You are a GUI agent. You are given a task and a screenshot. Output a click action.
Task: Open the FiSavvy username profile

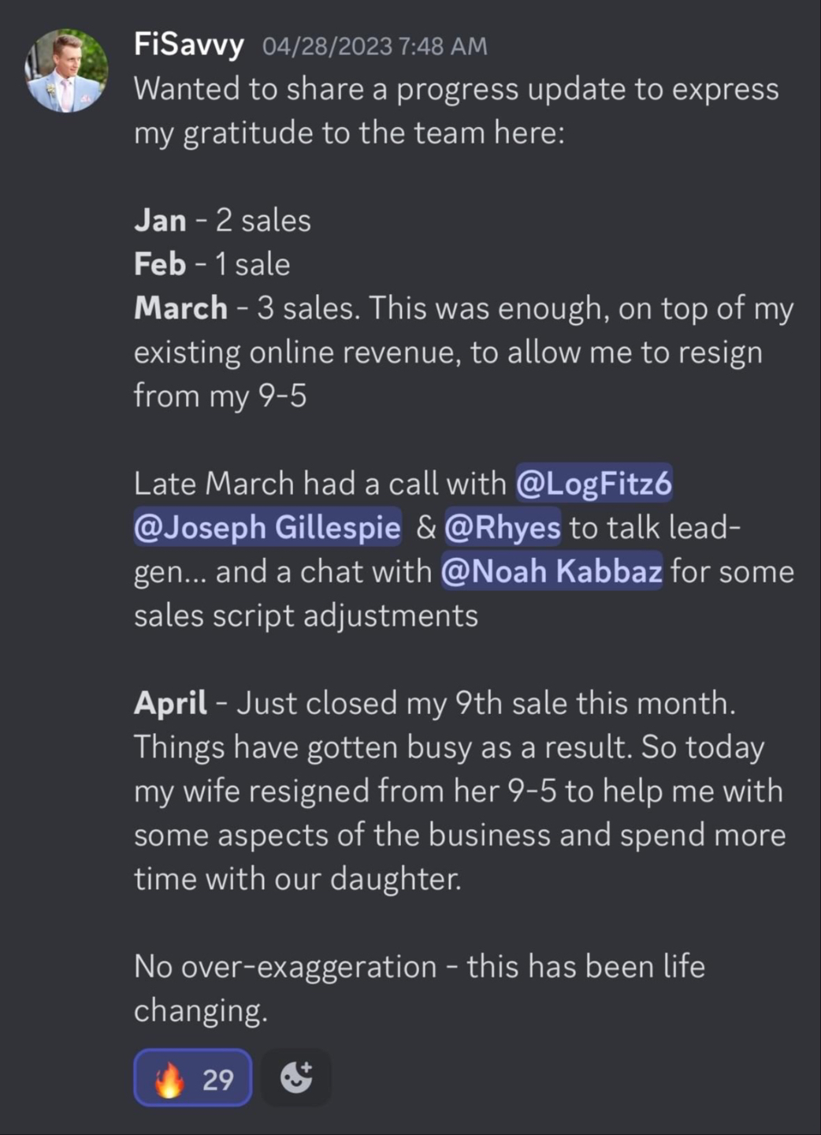coord(189,44)
